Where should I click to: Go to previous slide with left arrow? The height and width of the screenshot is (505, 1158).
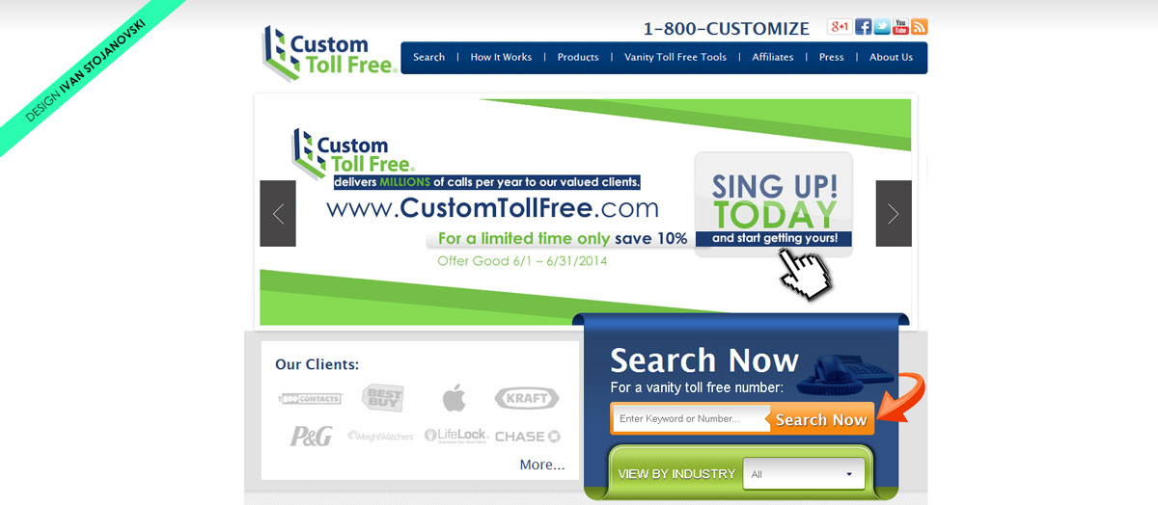pyautogui.click(x=278, y=213)
